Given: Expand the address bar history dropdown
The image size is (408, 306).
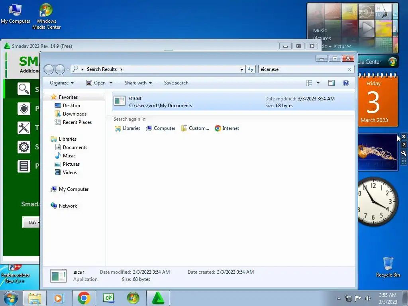Looking at the screenshot, I should [241, 69].
